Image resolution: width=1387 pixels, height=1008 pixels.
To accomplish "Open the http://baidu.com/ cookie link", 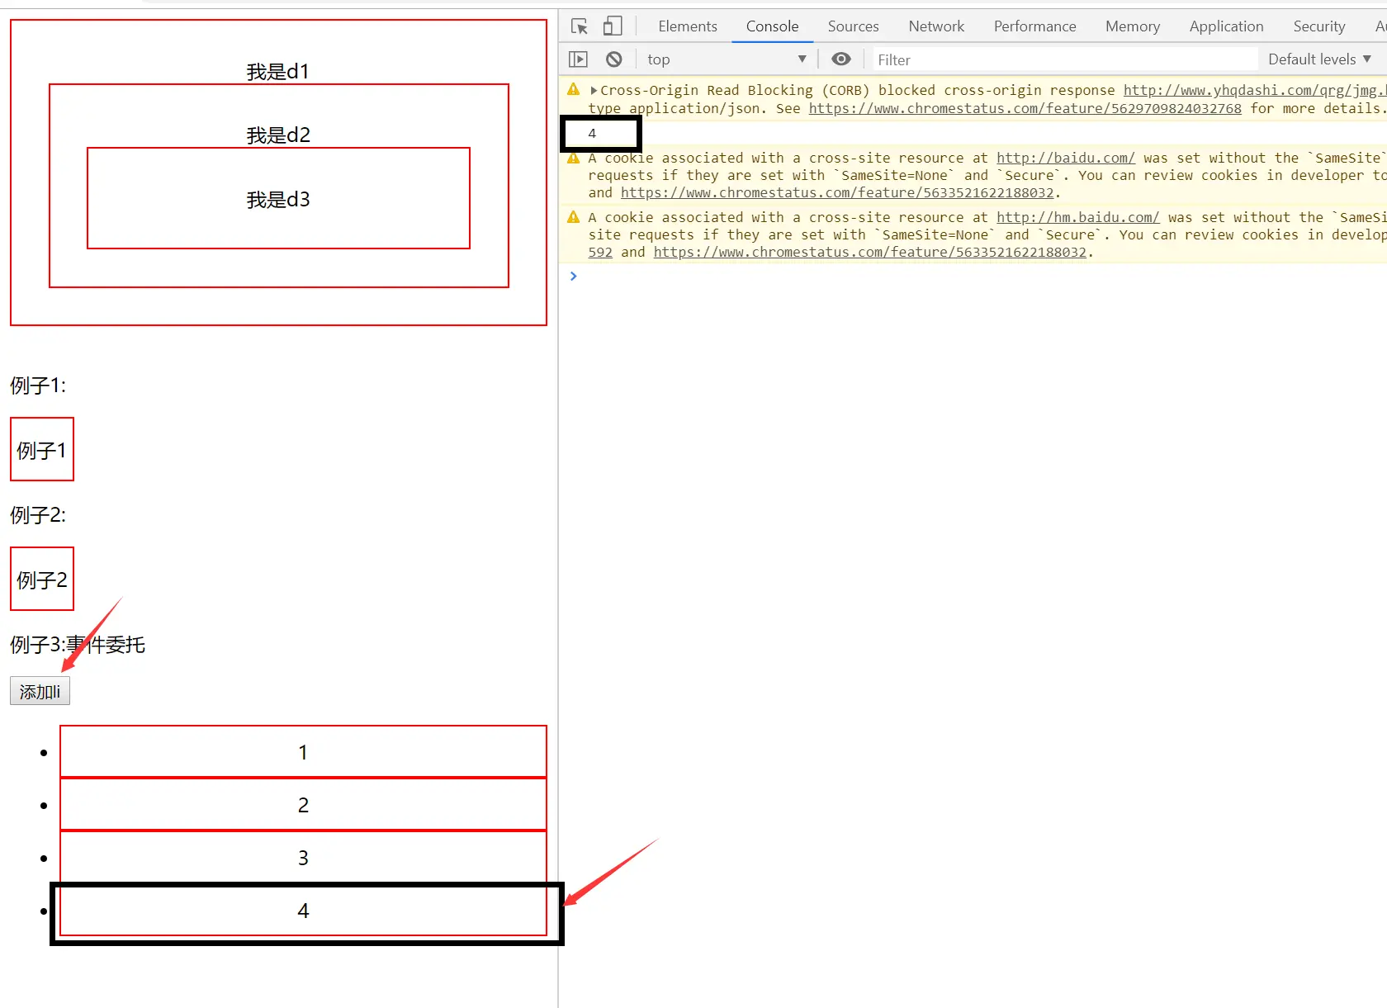I will click(x=1066, y=158).
